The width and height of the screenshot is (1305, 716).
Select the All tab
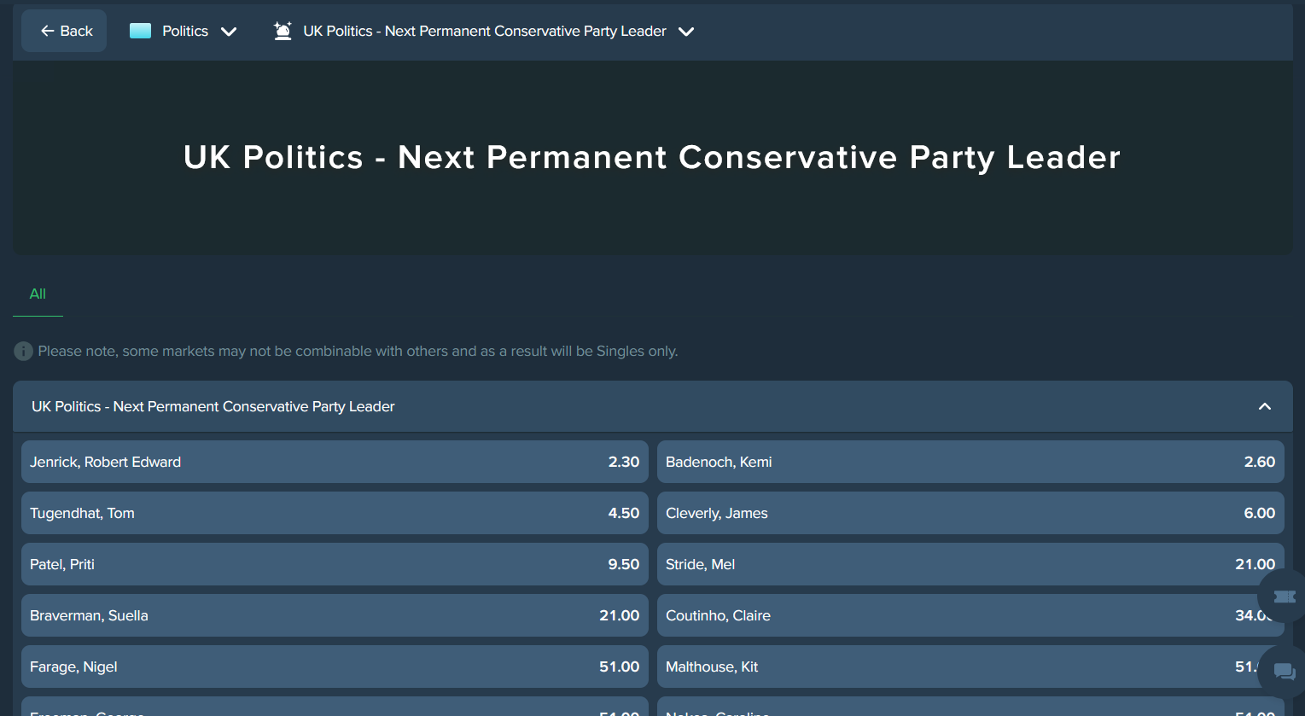pyautogui.click(x=38, y=294)
